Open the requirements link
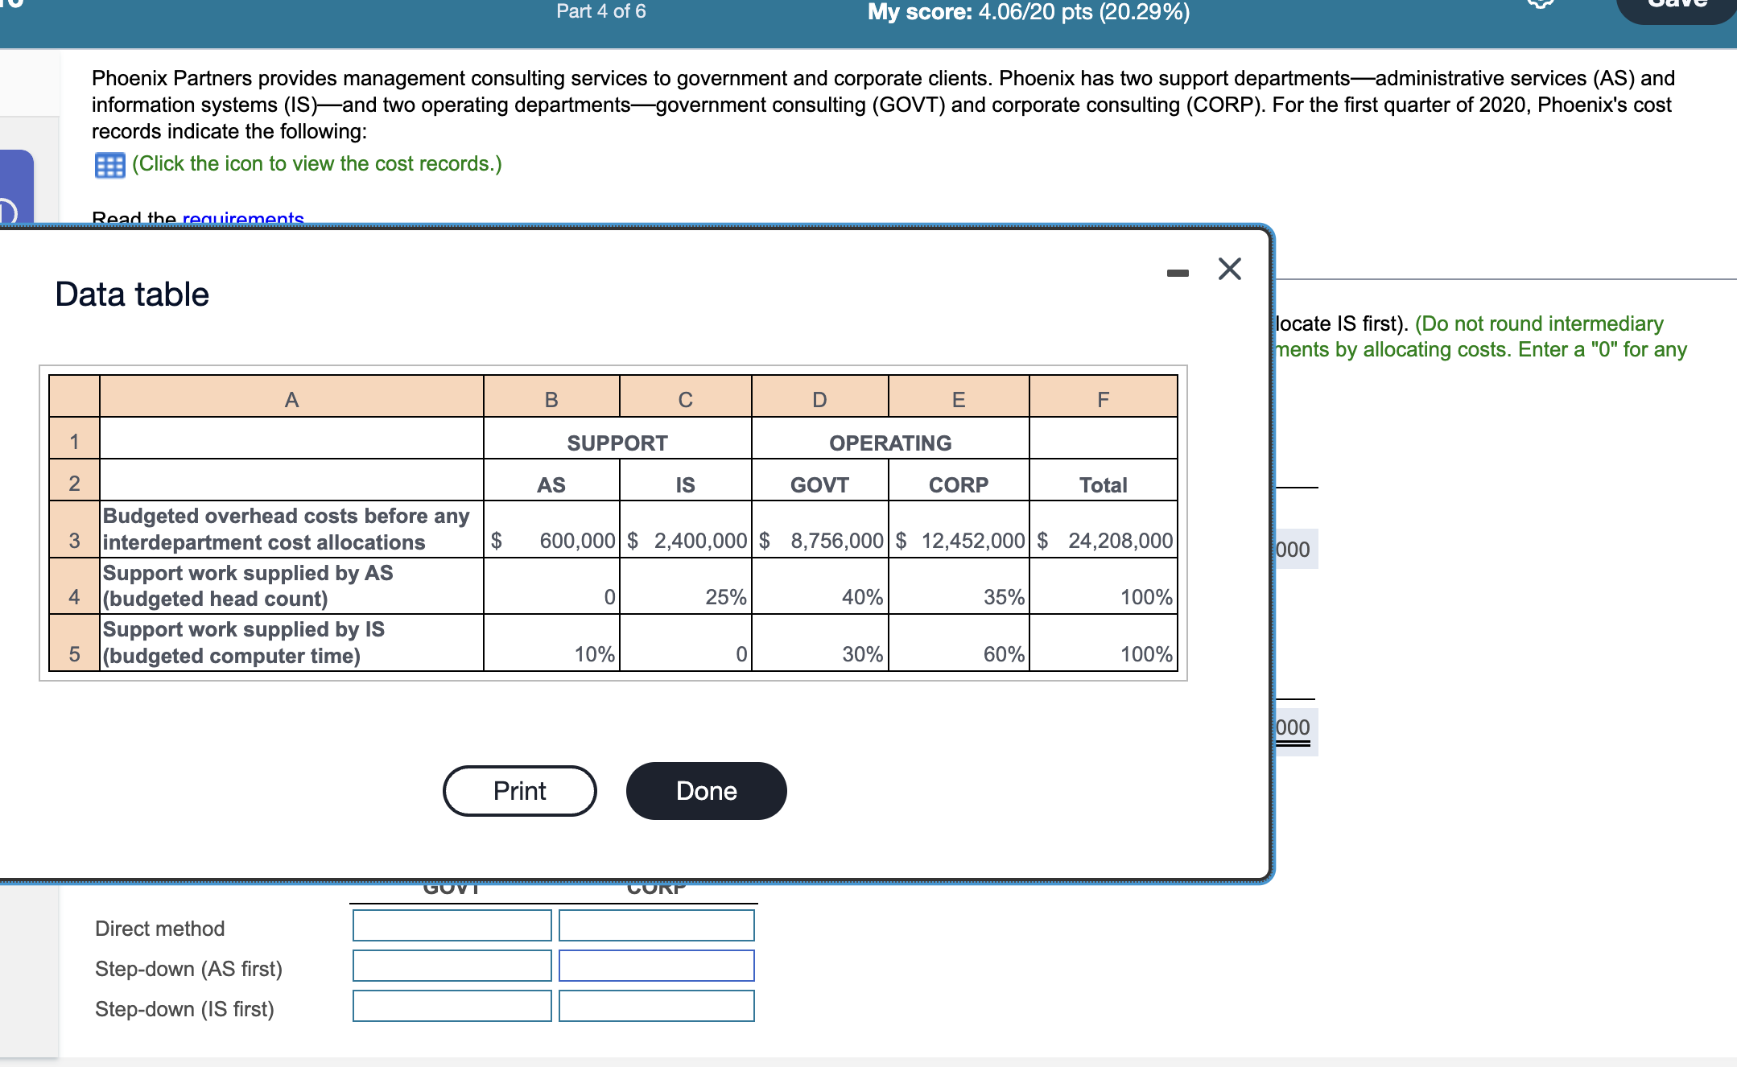The width and height of the screenshot is (1737, 1067). coord(243,218)
